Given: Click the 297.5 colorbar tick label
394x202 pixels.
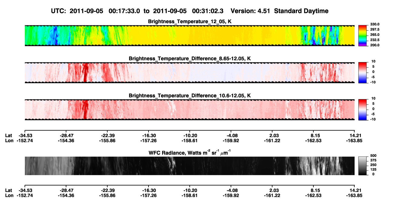Looking at the screenshot, I should pyautogui.click(x=375, y=30).
